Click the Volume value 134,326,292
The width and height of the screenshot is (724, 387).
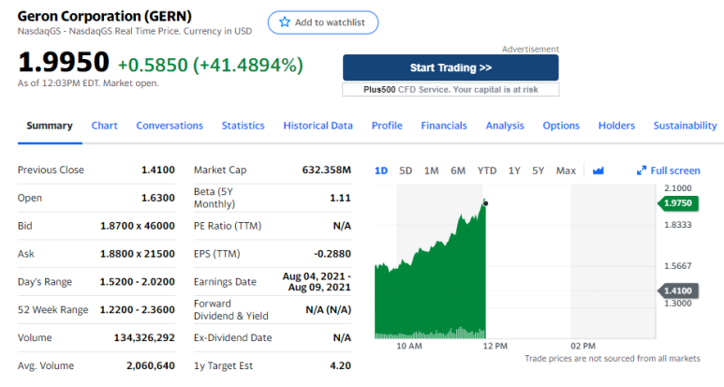(x=144, y=338)
